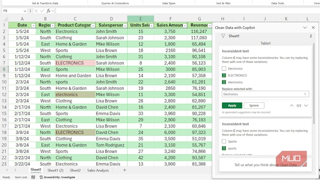Open the Salesperson column filter dropdown
320x180 pixels.
click(125, 25)
